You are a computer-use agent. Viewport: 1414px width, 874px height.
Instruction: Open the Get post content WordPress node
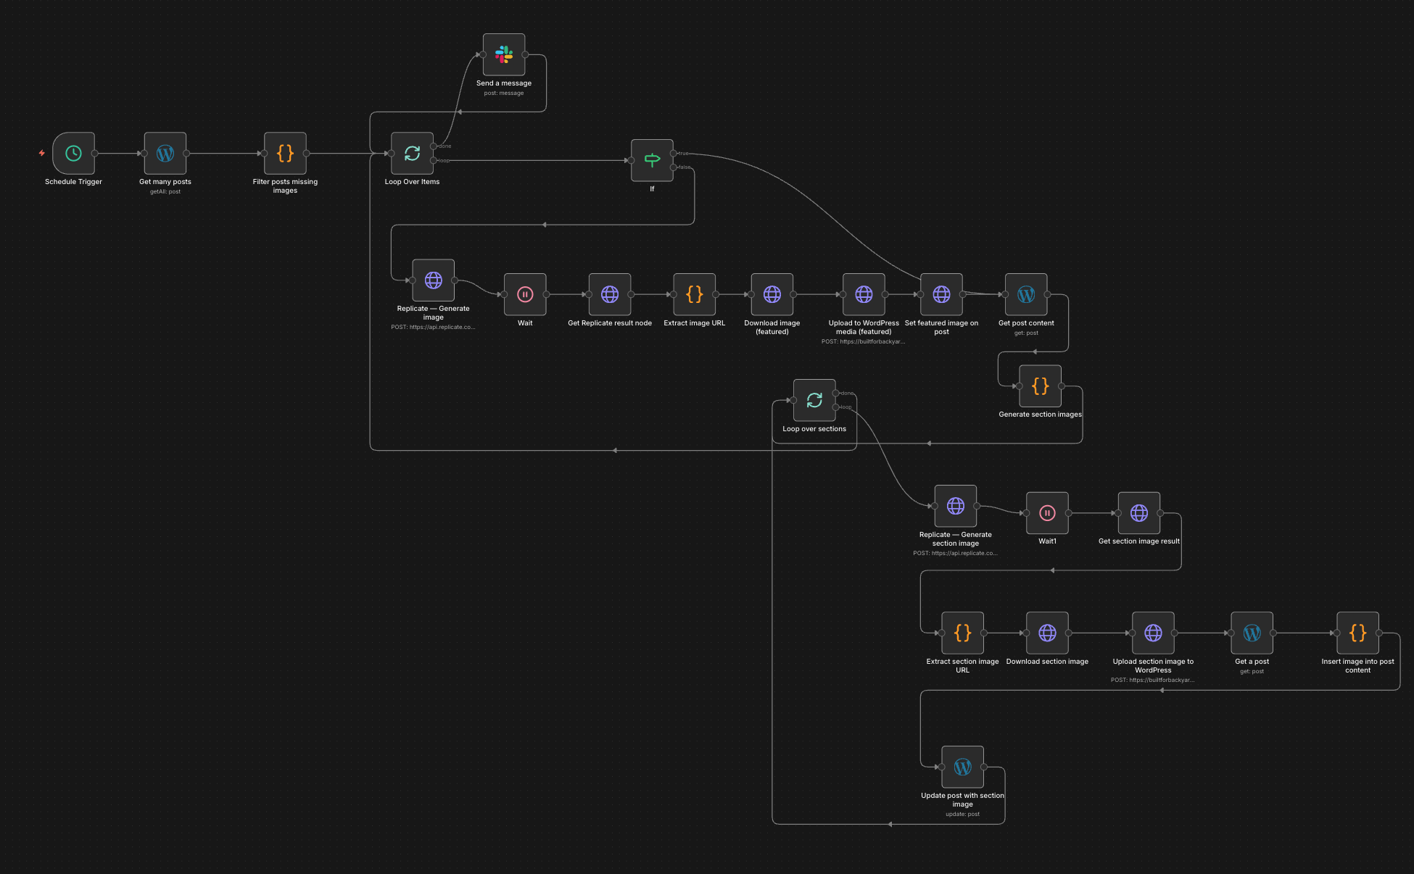[x=1026, y=294]
